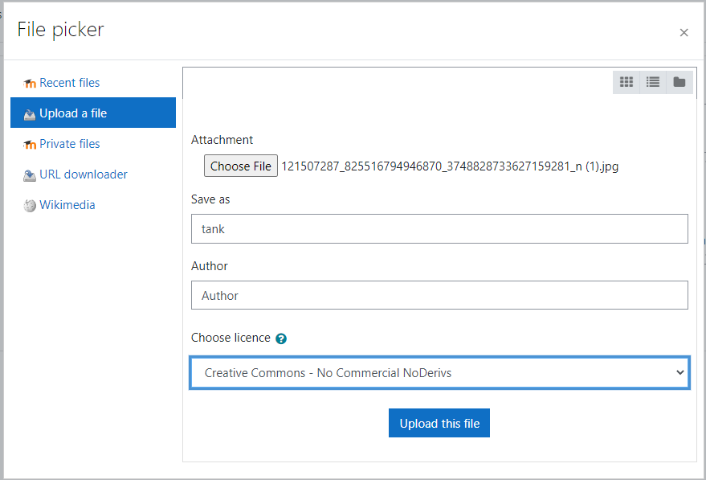Click the Upload a file tray icon
Image resolution: width=706 pixels, height=480 pixels.
pos(30,114)
